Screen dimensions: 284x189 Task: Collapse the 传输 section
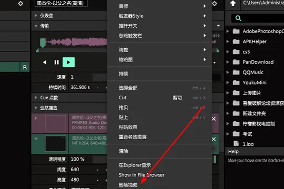click(36, 26)
